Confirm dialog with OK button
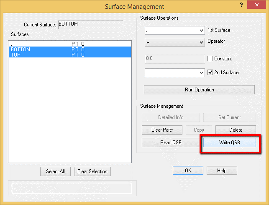This screenshot has width=269, height=205. click(188, 171)
